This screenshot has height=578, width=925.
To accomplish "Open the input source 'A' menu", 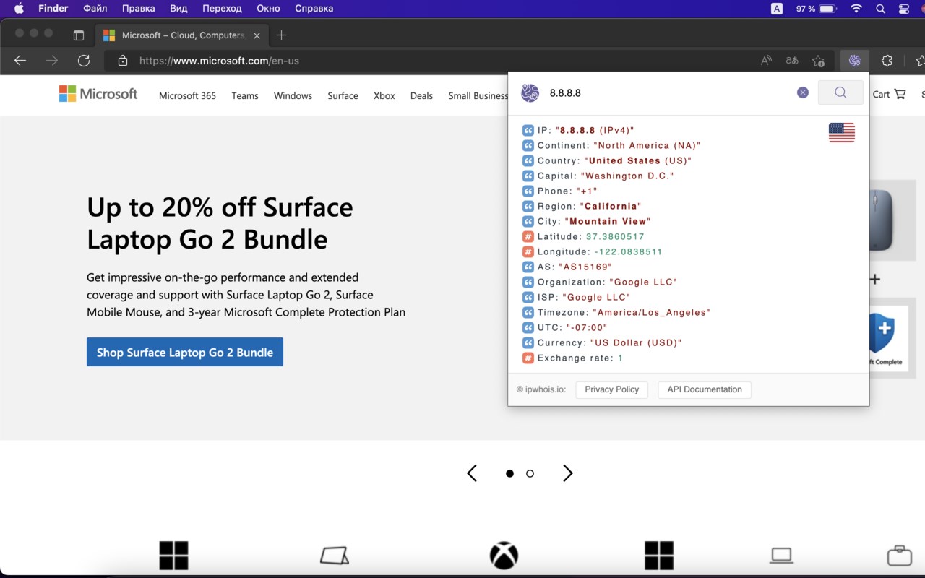I will [777, 9].
